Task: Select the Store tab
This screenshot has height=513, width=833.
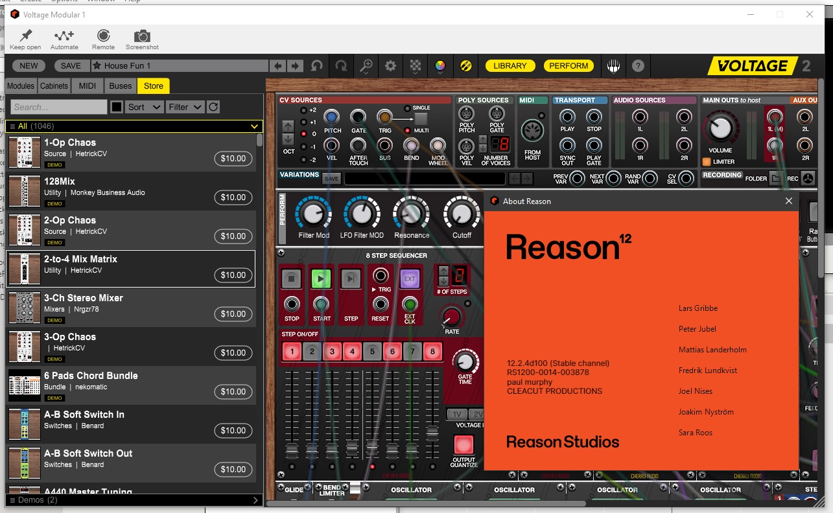Action: [154, 85]
